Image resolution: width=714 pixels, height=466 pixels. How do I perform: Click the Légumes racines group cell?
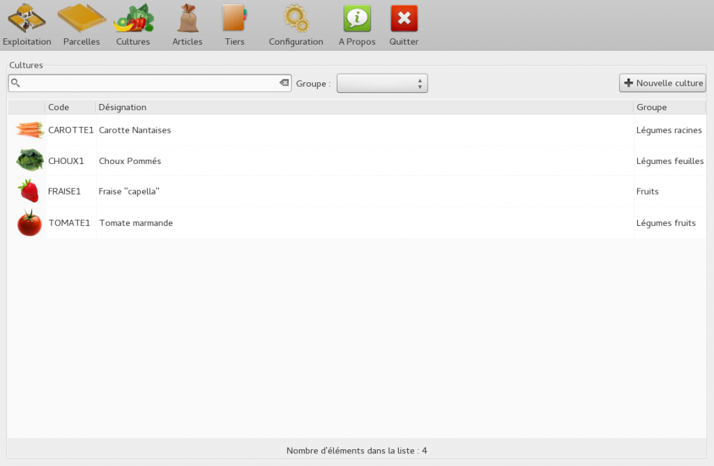[x=669, y=130]
